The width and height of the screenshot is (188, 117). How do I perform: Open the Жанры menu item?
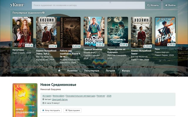(126, 71)
